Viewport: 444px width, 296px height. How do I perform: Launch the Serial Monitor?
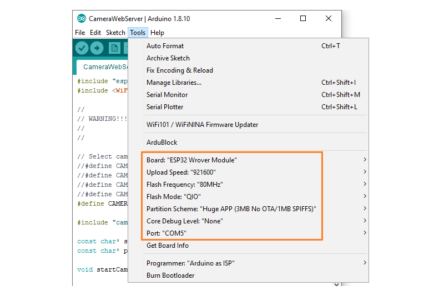click(x=248, y=94)
